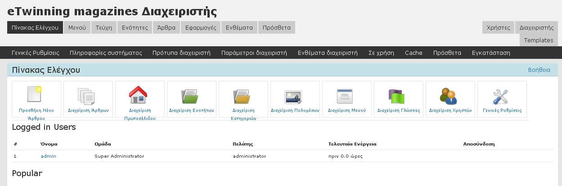
Task: Click the Logged in Users heading
Action: pyautogui.click(x=44, y=127)
